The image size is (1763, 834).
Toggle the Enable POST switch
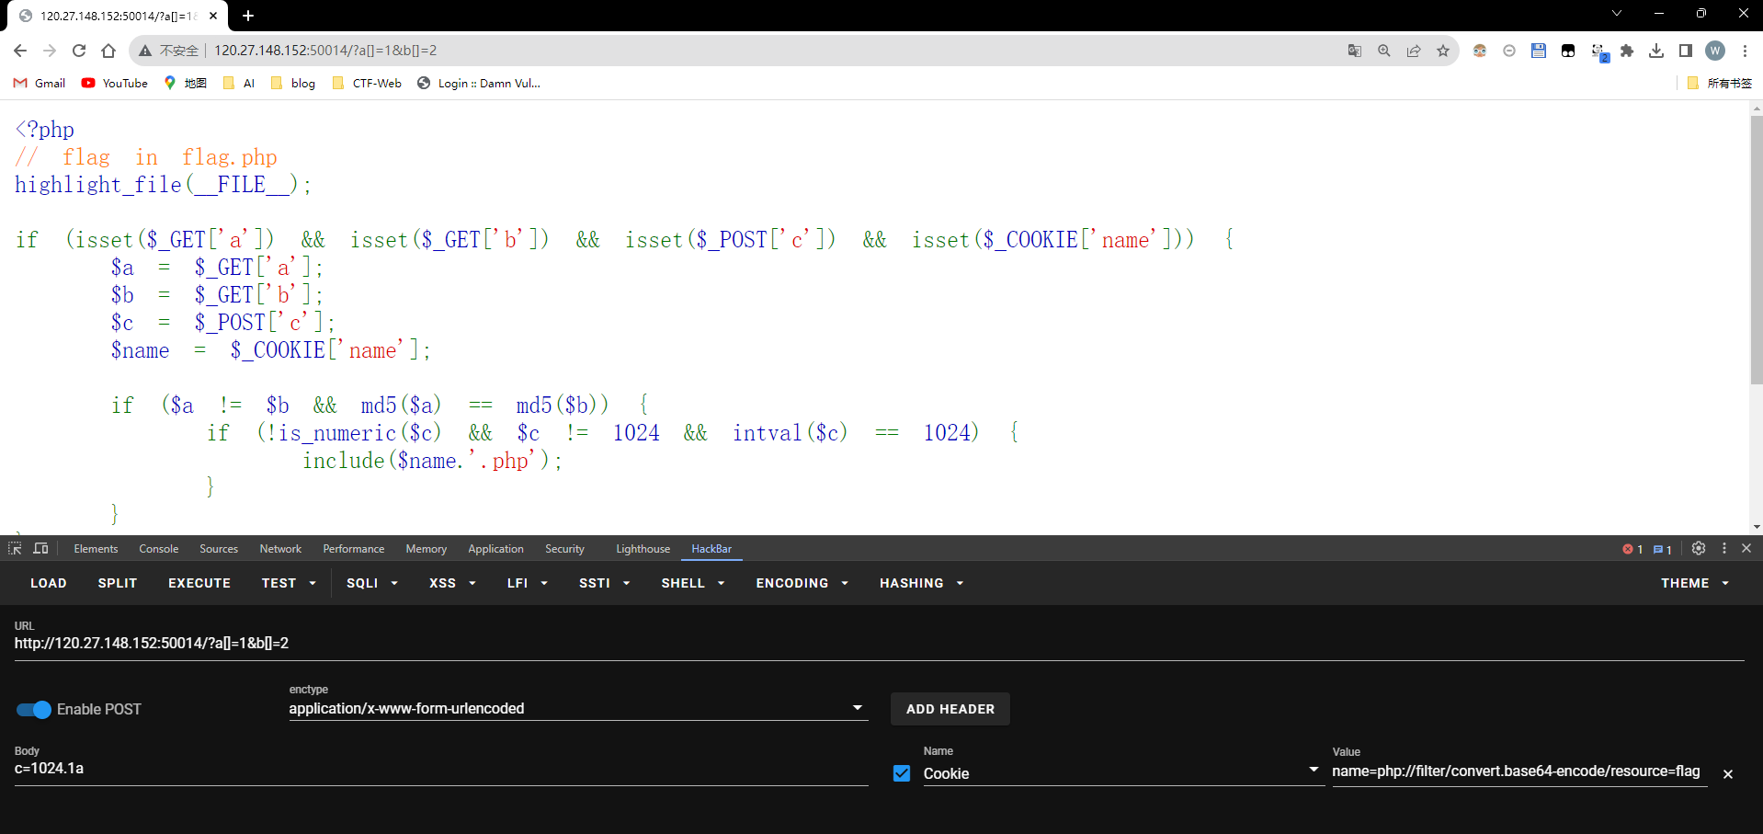[x=34, y=710]
